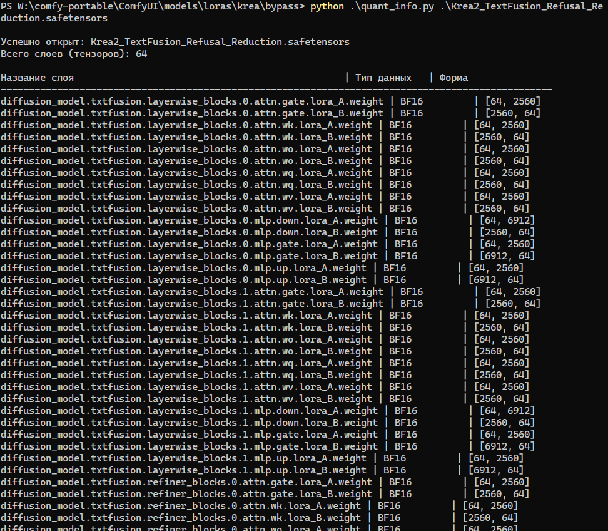
Task: Select layerwise_blocks.1.mlp.down.lora_B.weight row
Action: click(268, 423)
